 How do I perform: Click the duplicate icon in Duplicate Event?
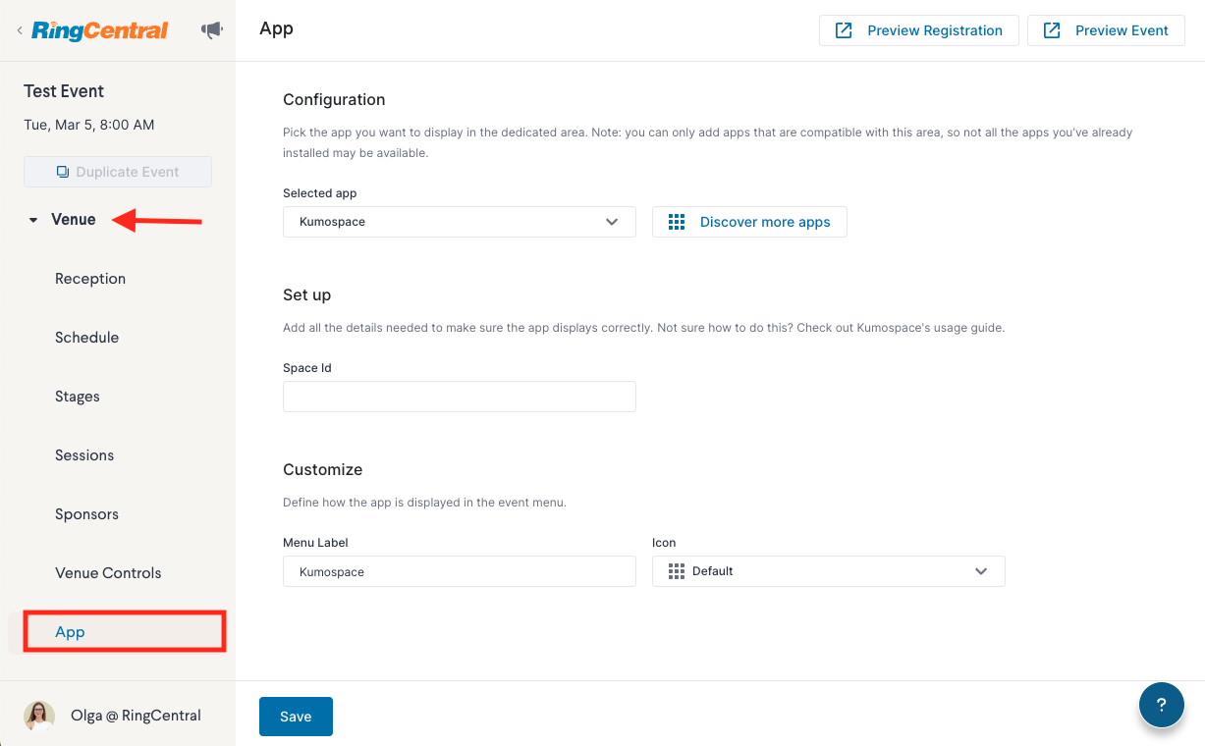[63, 172]
